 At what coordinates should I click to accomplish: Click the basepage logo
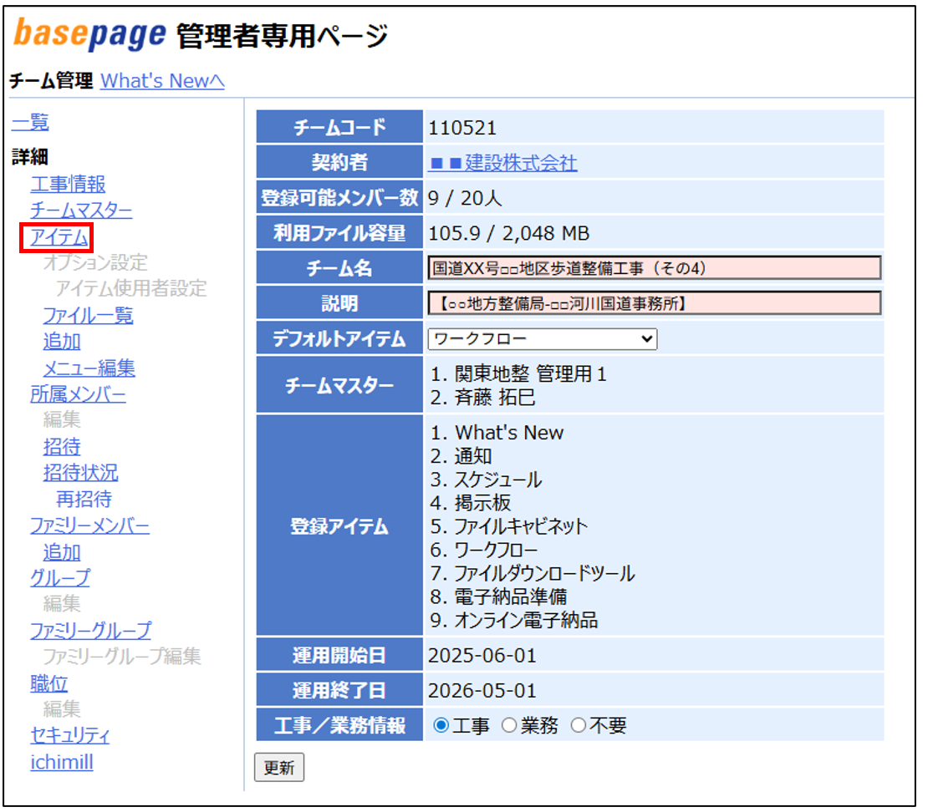89,34
